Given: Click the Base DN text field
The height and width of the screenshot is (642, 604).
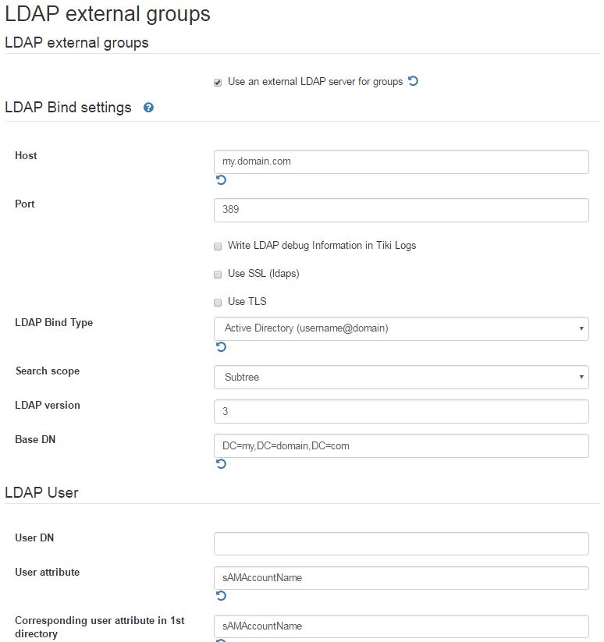Looking at the screenshot, I should (401, 446).
